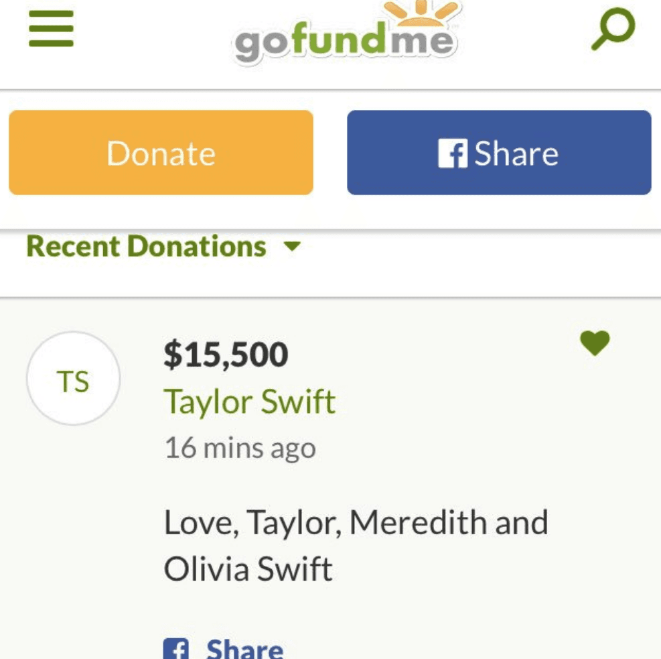Click the "16 mins ago" timestamp
This screenshot has width=661, height=659.
coord(240,448)
